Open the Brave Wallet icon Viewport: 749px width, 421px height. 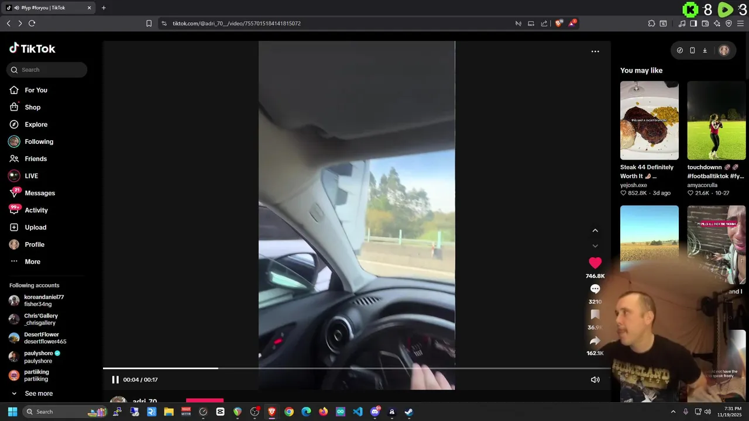point(705,23)
